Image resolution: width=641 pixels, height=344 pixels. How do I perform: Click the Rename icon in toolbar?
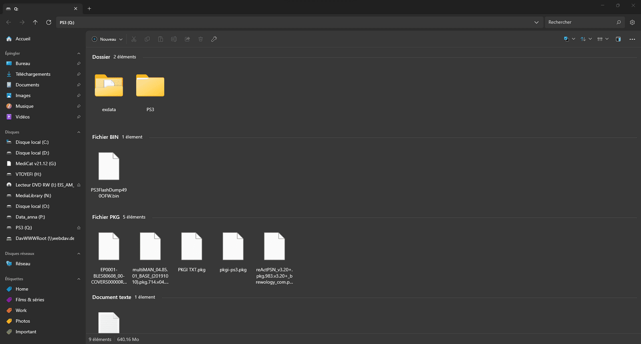click(174, 39)
